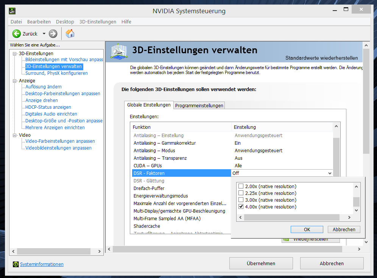The height and width of the screenshot is (278, 377).
Task: Open Auflösung ändern in the tree
Action: [44, 87]
